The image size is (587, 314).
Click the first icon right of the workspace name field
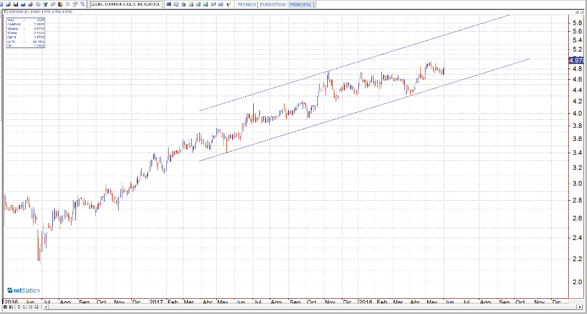[169, 4]
